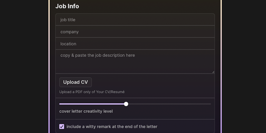Click the creativity slider's white thumb handle
Image resolution: width=266 pixels, height=133 pixels.
pos(126,104)
